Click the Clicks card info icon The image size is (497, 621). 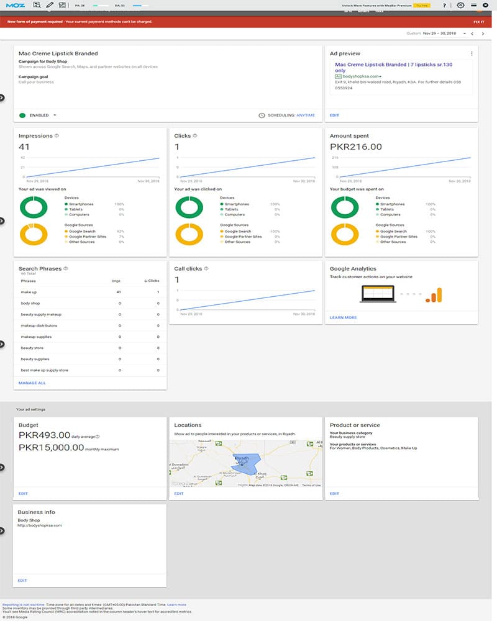click(x=195, y=135)
